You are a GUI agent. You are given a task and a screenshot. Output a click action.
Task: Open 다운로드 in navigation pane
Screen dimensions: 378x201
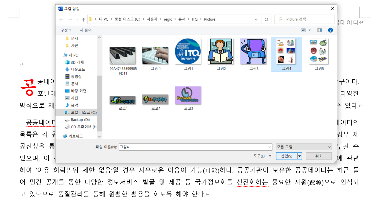[x=75, y=69]
